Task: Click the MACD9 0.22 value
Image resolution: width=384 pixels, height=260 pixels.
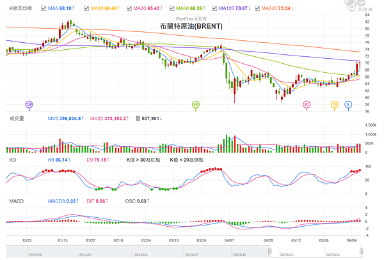Action: (x=63, y=201)
